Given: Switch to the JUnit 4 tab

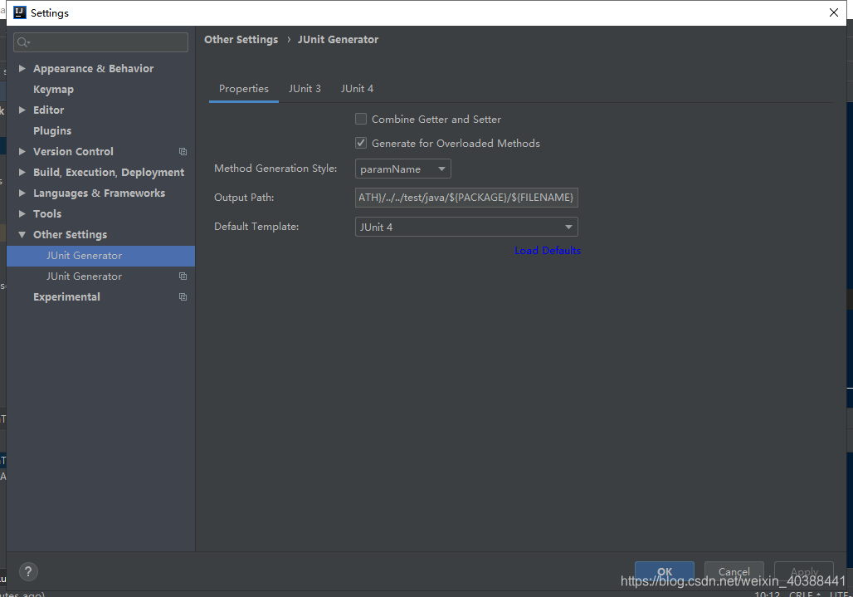Looking at the screenshot, I should (x=357, y=89).
